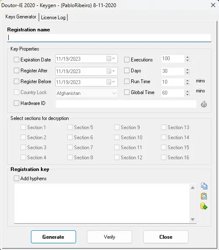The image size is (219, 250).
Task: Click the Verify button
Action: click(109, 237)
